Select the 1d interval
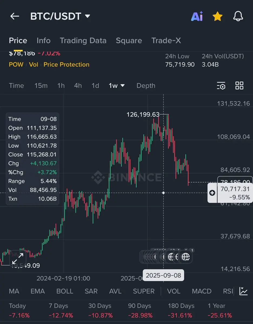The height and width of the screenshot is (324, 253). (x=95, y=86)
